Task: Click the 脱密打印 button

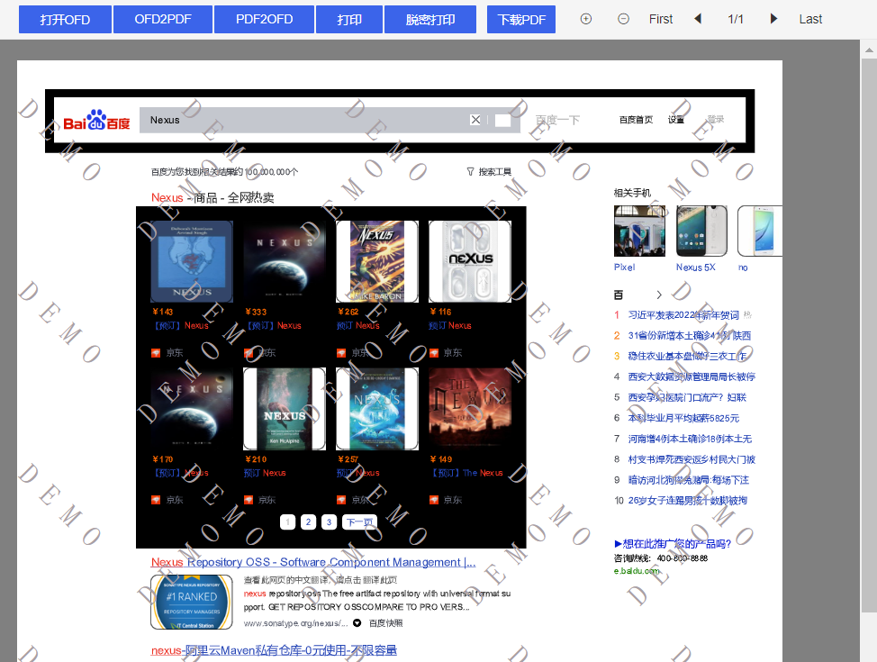Action: click(430, 20)
